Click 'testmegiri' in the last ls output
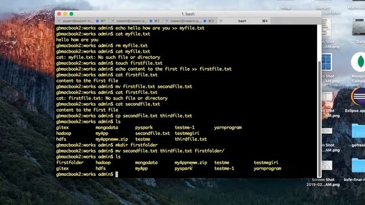The width and height of the screenshot is (365, 205). click(266, 162)
